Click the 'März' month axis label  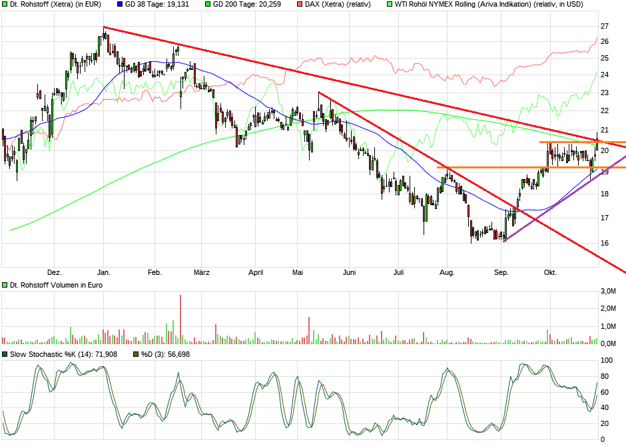tap(202, 273)
